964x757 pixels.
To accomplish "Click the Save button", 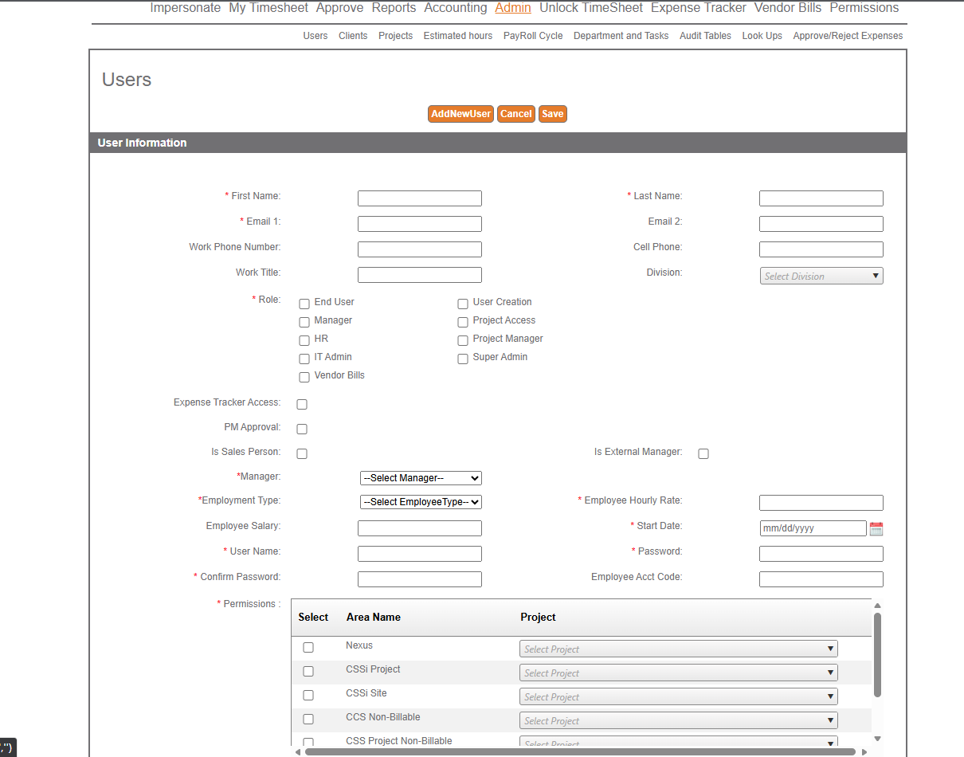I will click(x=553, y=114).
